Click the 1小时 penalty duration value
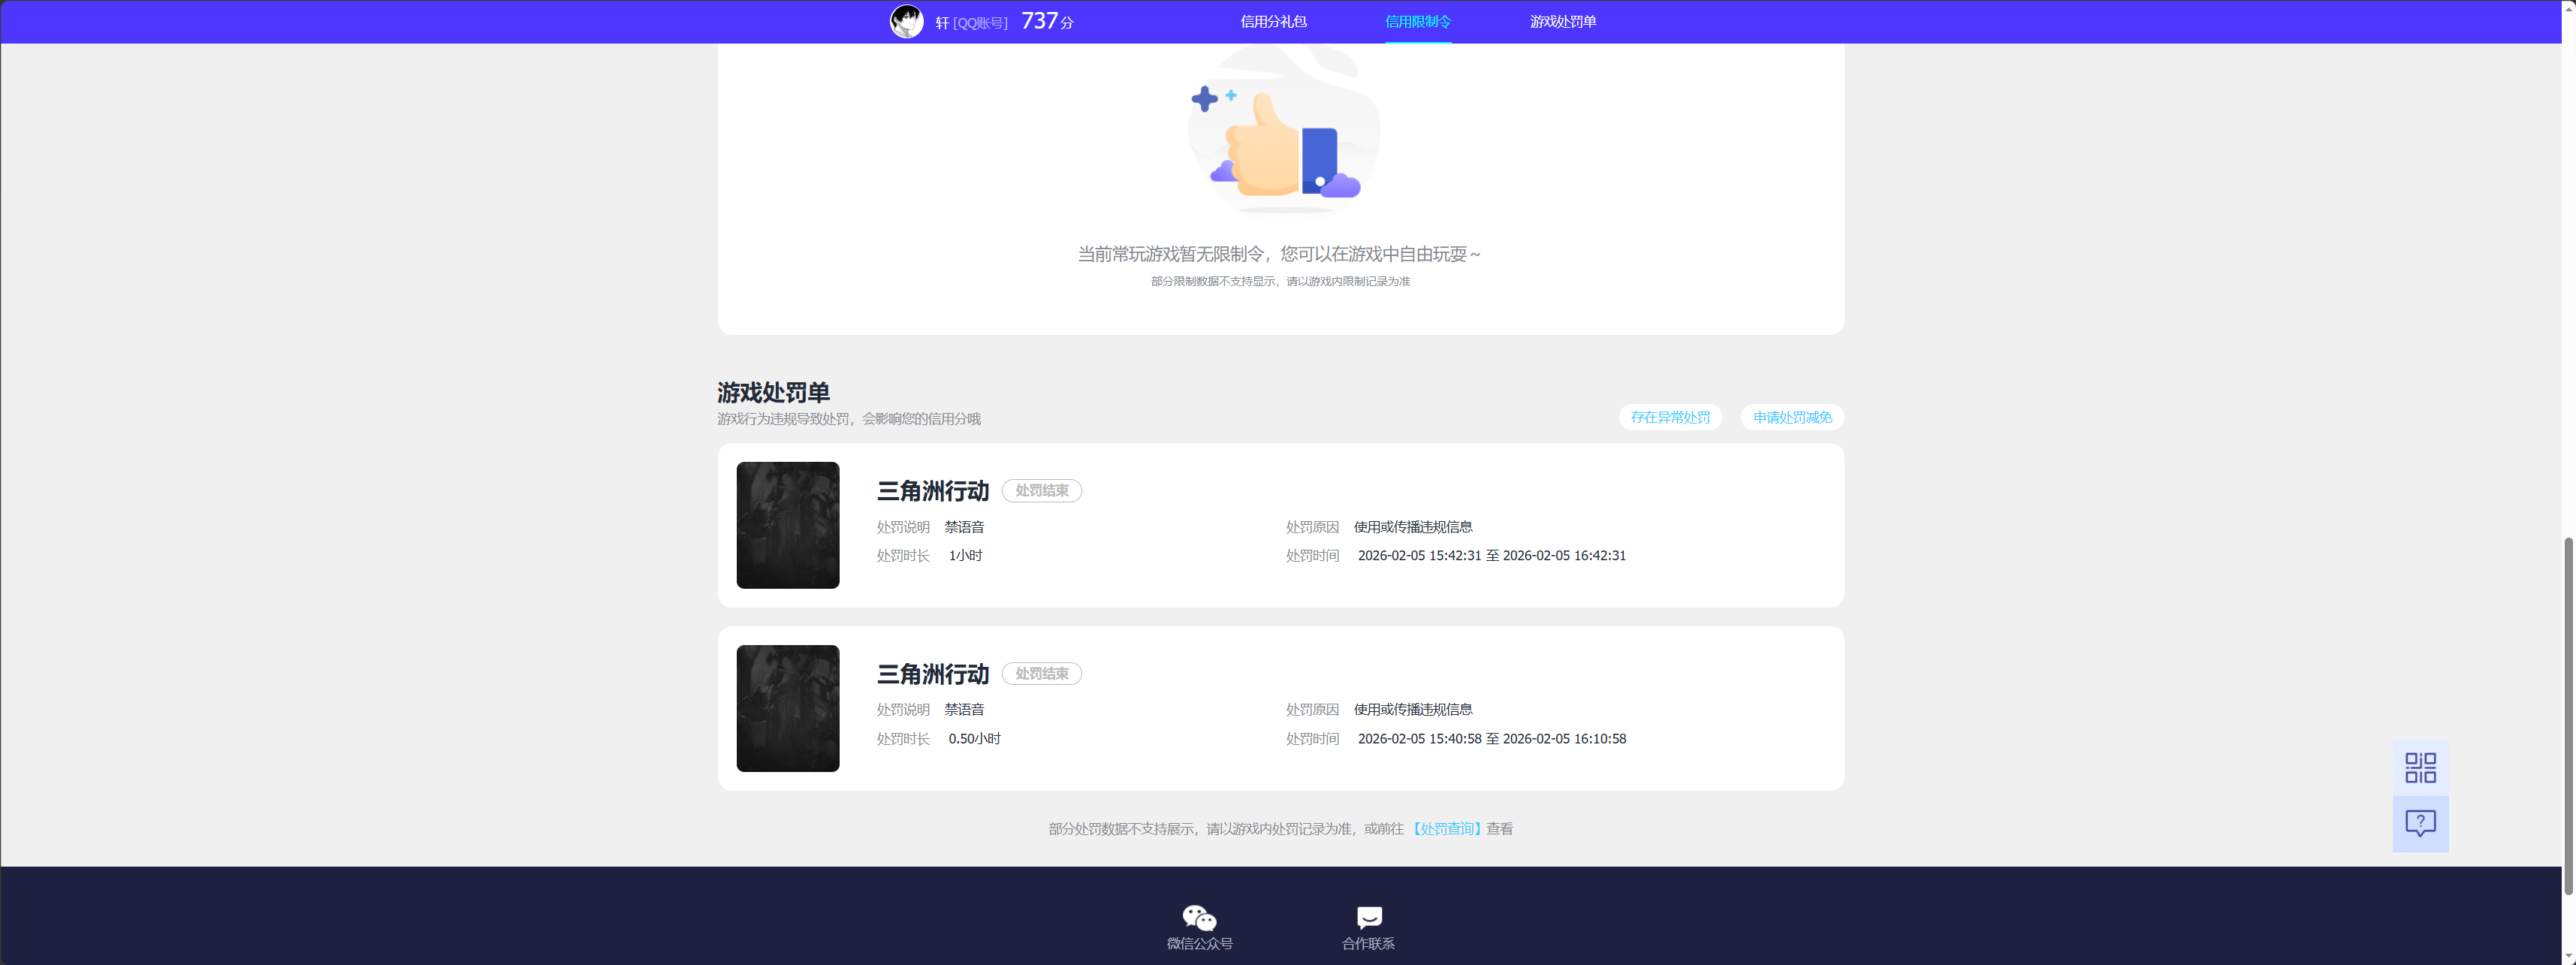Viewport: 2576px width, 965px height. coord(965,555)
